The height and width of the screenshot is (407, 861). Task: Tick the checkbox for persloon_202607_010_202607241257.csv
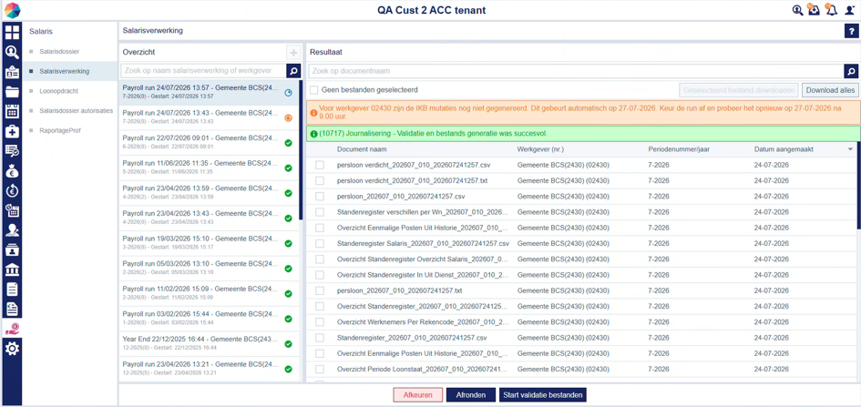pos(320,197)
